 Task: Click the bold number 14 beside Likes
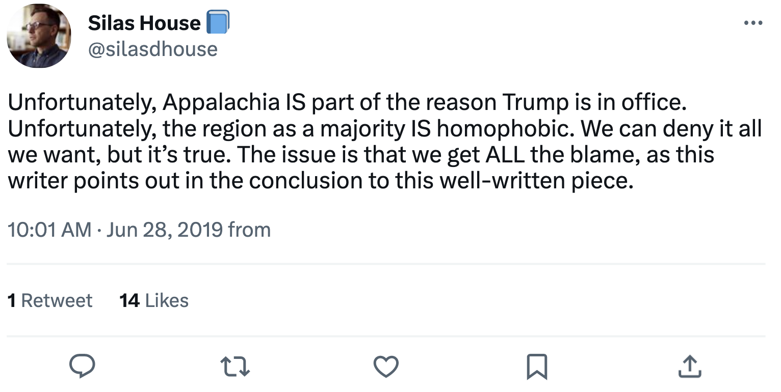(129, 300)
